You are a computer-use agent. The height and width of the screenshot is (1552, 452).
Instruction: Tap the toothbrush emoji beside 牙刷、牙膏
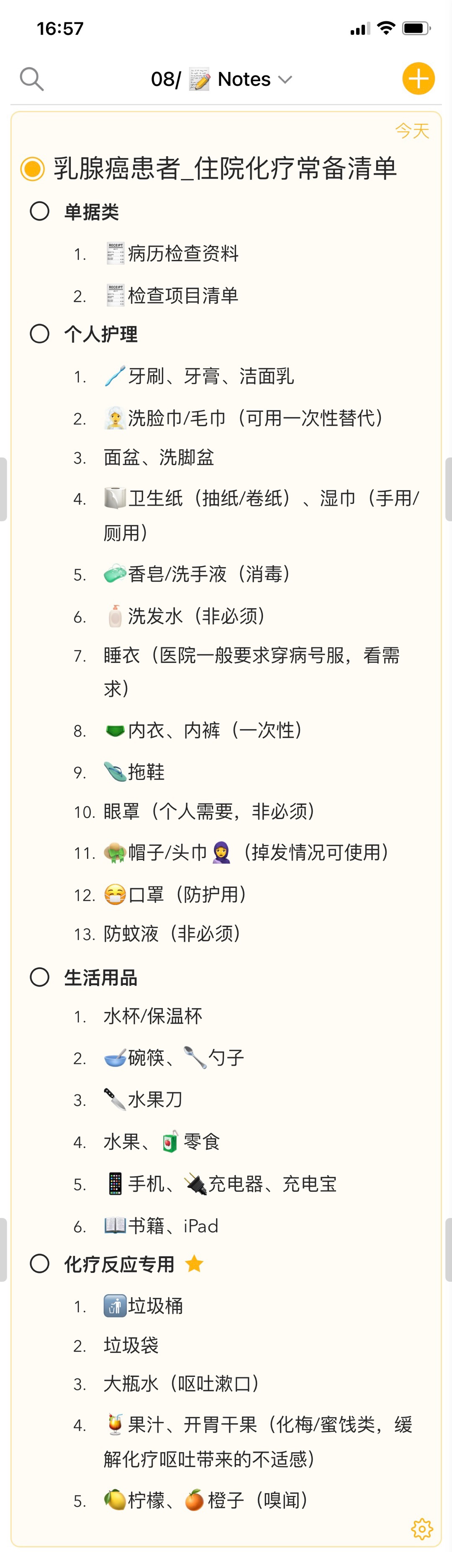(115, 376)
